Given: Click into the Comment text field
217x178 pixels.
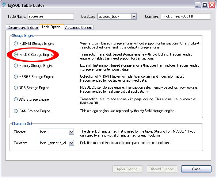Looking at the screenshot, I should click(186, 16).
